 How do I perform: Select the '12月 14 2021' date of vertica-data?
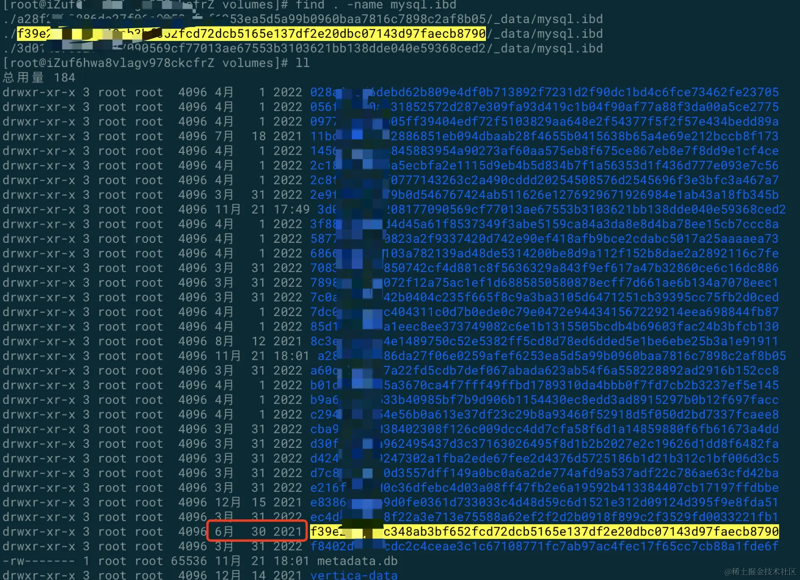coord(258,575)
